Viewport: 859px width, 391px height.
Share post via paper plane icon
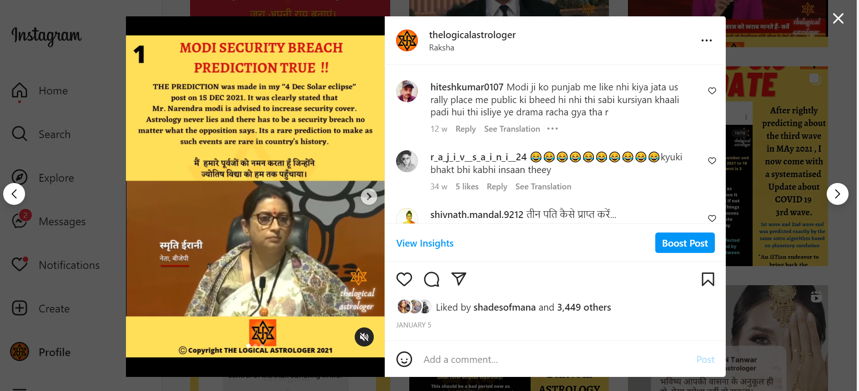459,279
